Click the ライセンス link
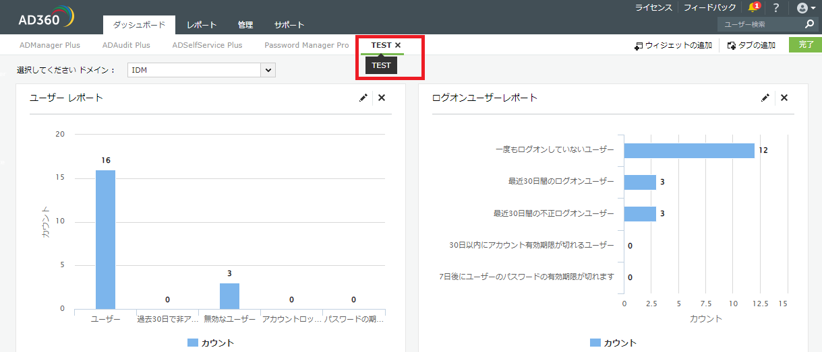822x352 pixels. (653, 7)
